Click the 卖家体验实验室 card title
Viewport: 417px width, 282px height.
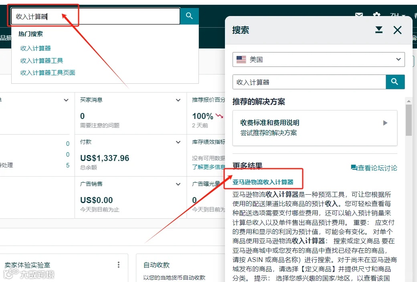(x=27, y=265)
